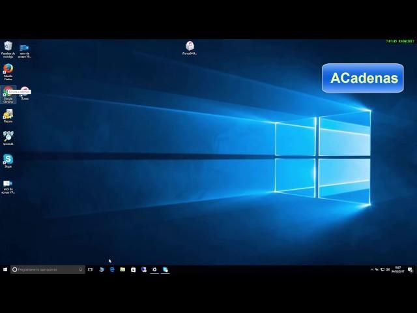
Task: Open Task View on the taskbar
Action: (x=91, y=269)
